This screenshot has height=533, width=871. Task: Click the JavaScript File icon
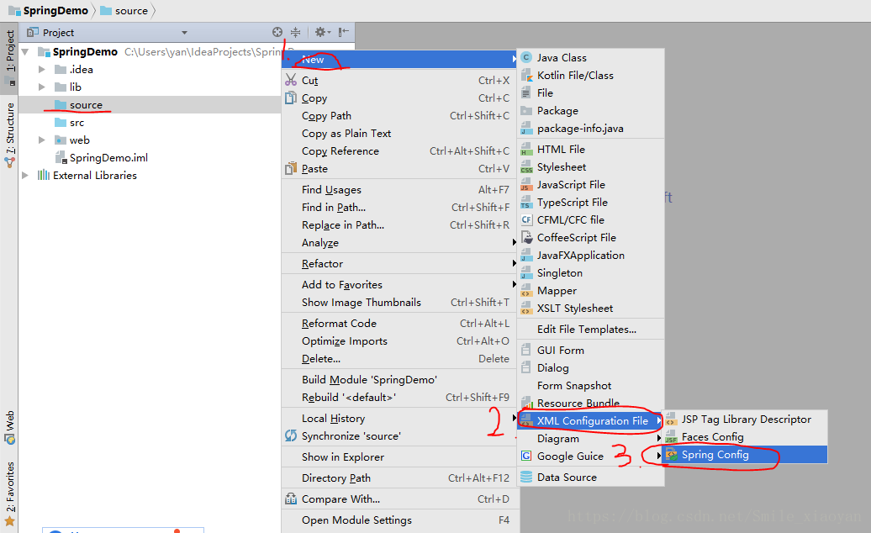click(526, 184)
